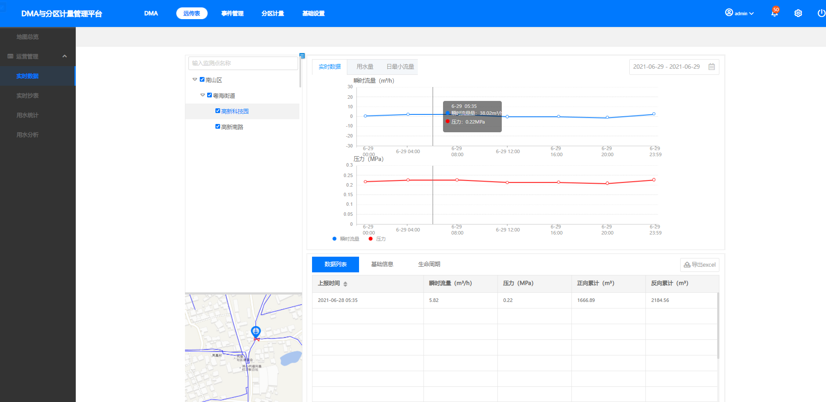Open notifications bell with 50 badge

pyautogui.click(x=775, y=13)
